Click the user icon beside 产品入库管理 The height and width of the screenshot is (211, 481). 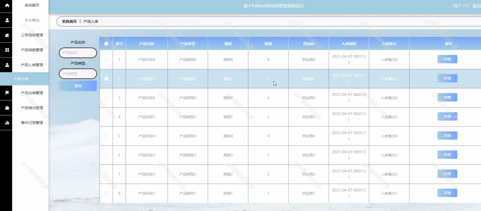point(7,65)
